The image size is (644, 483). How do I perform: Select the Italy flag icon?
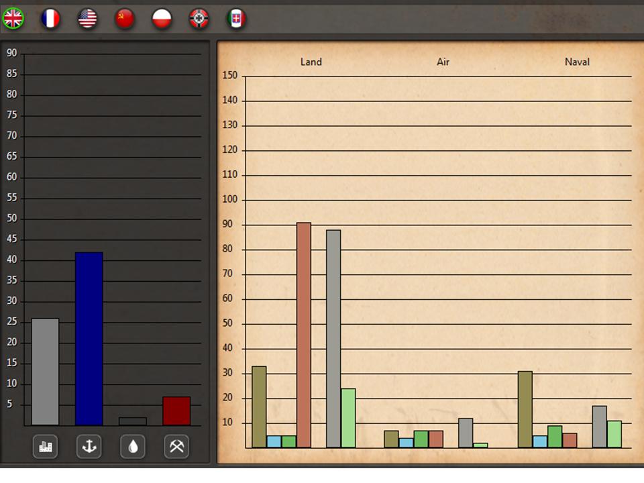click(236, 19)
